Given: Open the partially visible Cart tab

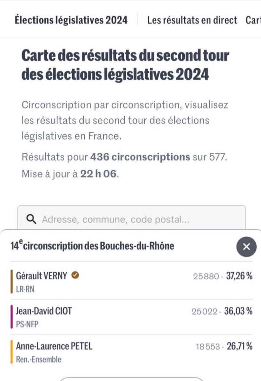Looking at the screenshot, I should coord(253,20).
